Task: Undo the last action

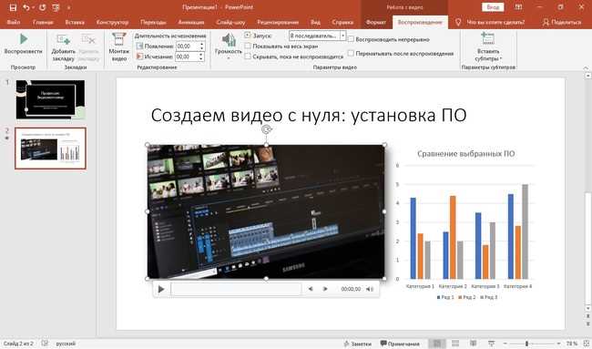Action: [x=26, y=7]
